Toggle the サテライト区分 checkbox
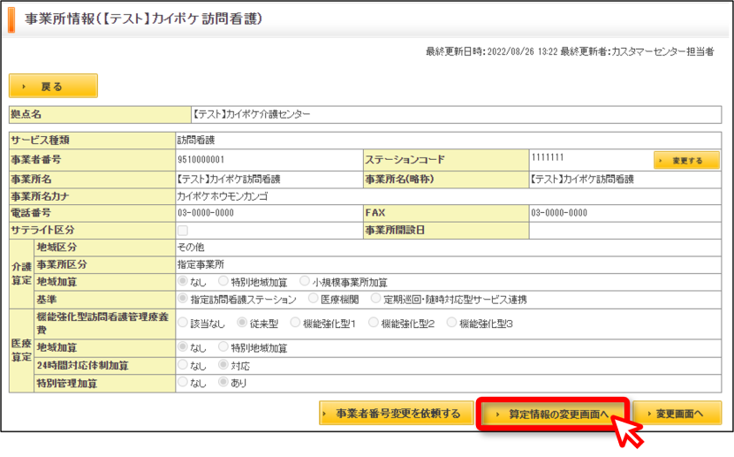This screenshot has height=457, width=734. 183,230
